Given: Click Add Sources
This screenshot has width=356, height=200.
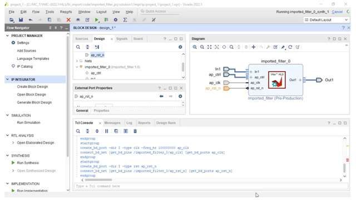Looking at the screenshot, I should click(26, 51).
